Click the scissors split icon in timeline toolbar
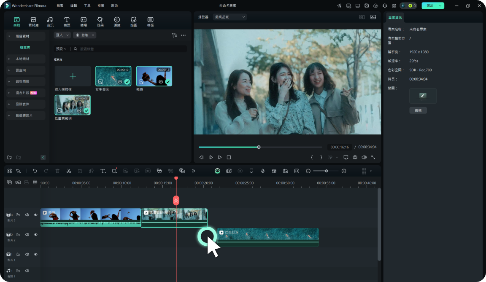Screen dimensions: 486x282 click(69, 171)
